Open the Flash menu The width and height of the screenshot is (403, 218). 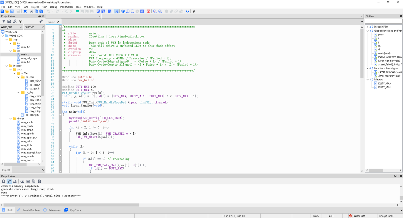pyautogui.click(x=44, y=7)
